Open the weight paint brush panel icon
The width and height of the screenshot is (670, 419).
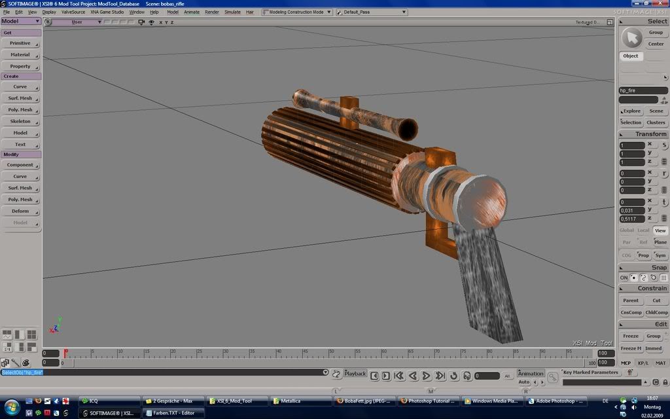pos(16,363)
